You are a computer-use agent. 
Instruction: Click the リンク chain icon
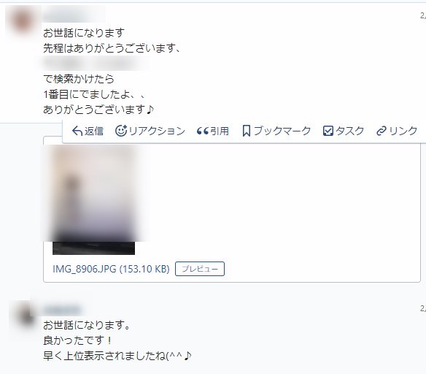[x=382, y=131]
